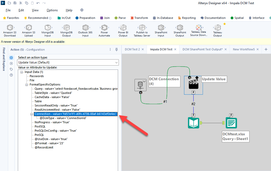
Task: Select the Action tool clapperboard on canvas
Action: point(193,85)
